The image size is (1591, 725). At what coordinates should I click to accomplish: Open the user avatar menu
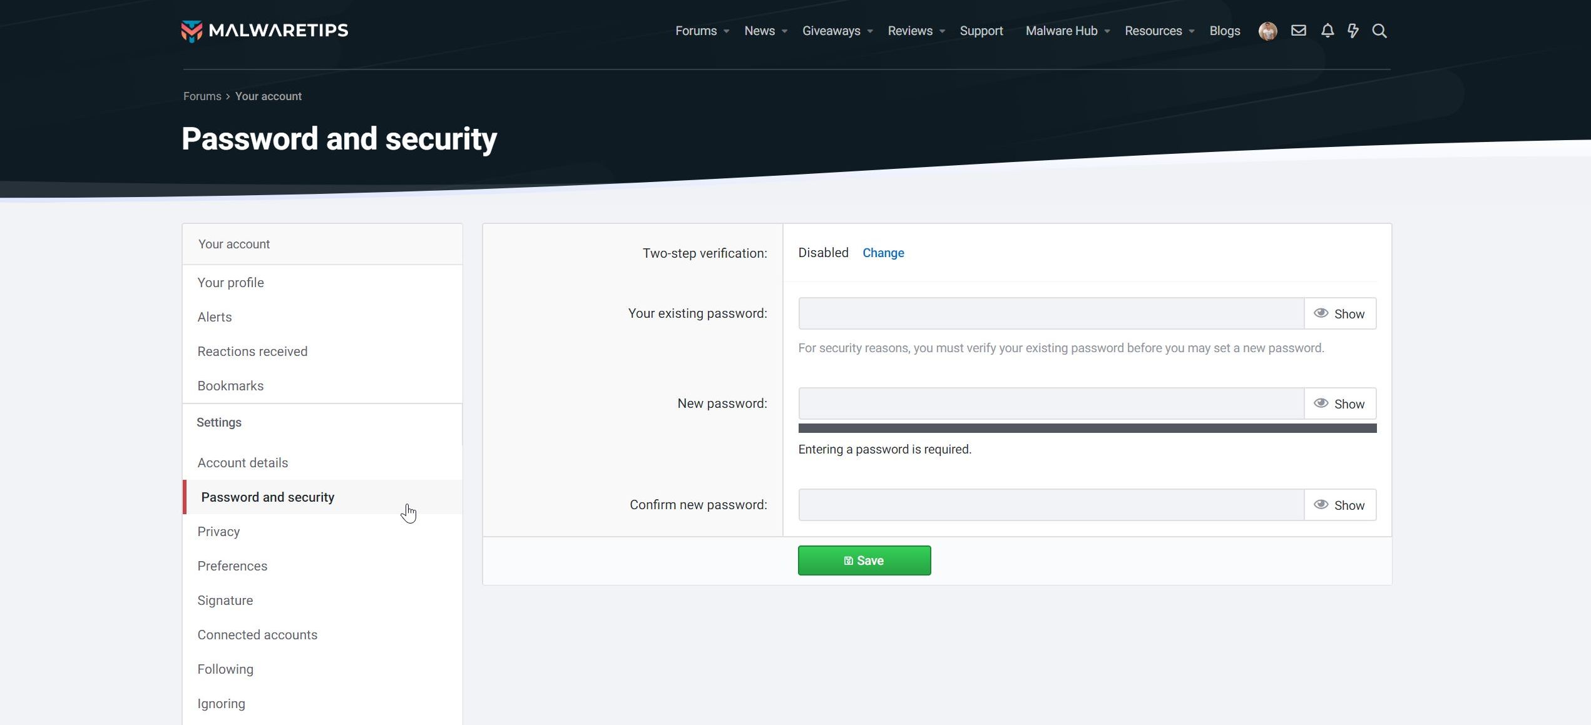[1267, 31]
